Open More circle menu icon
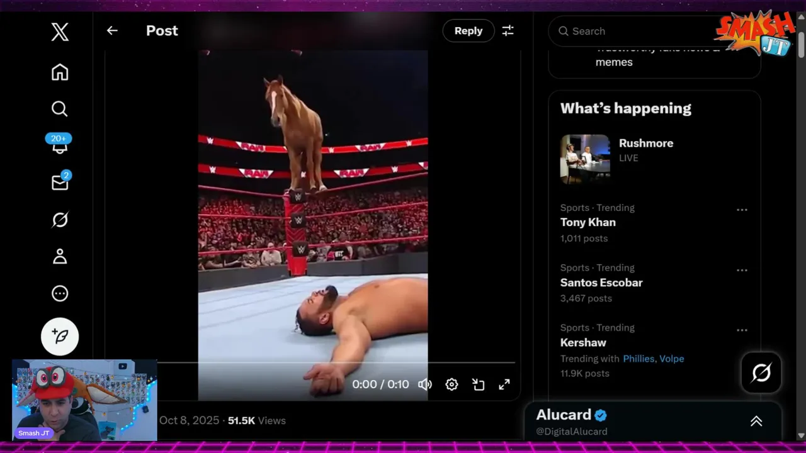The height and width of the screenshot is (453, 806). pyautogui.click(x=60, y=293)
